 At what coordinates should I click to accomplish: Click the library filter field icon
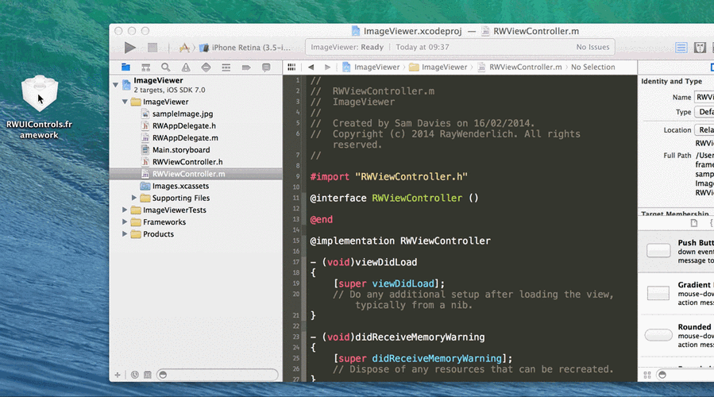(662, 375)
